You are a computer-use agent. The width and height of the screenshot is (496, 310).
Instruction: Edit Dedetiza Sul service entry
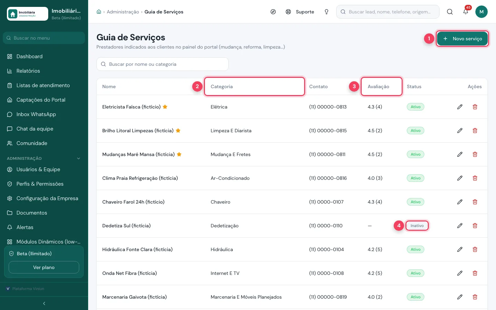point(460,226)
